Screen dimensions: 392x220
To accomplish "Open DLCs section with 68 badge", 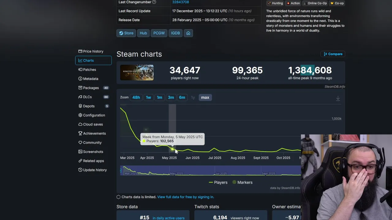I will pyautogui.click(x=93, y=97).
